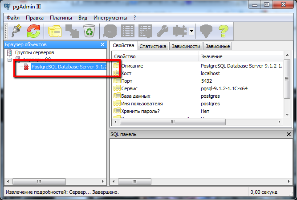Click the status bar 0,00 секунд text
Image resolution: width=297 pixels, height=200 pixels.
coord(264,192)
